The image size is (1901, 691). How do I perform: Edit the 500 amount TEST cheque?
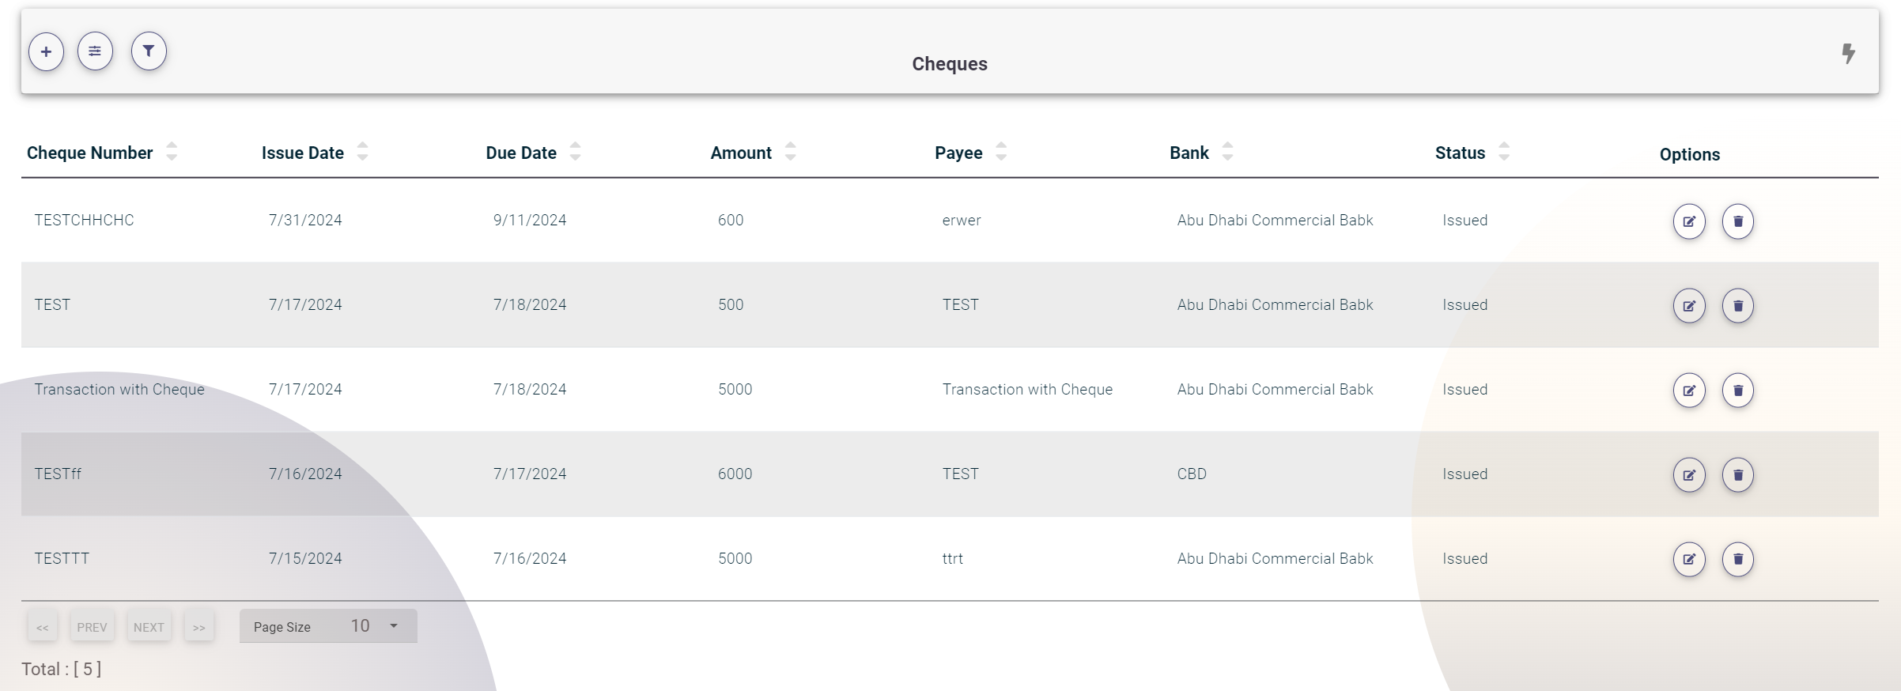(x=1688, y=306)
